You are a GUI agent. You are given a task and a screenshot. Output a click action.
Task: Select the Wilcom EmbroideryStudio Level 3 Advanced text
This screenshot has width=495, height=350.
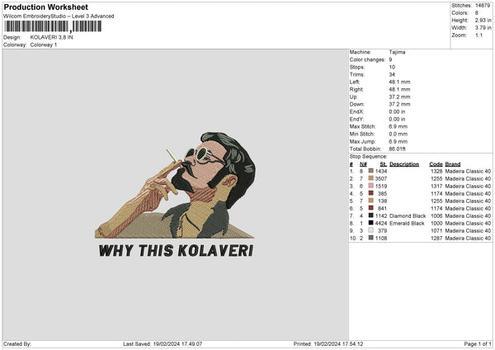[x=59, y=17]
